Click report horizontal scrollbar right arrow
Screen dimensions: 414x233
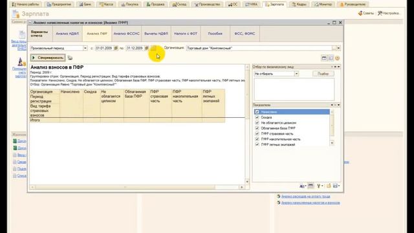click(241, 187)
